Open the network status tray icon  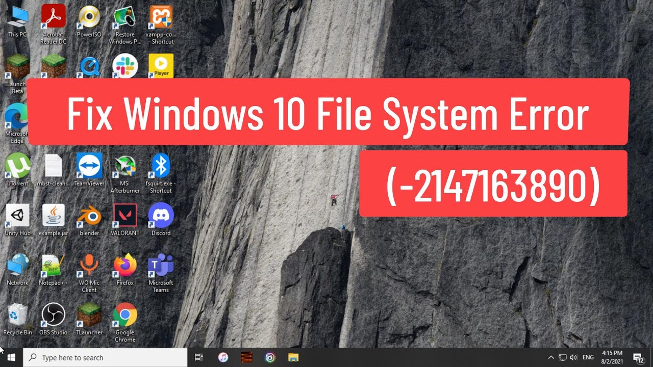563,358
